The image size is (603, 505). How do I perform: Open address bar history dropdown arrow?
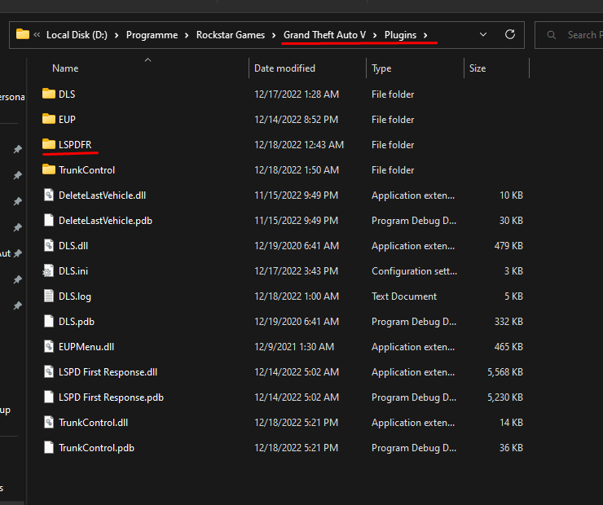[483, 35]
